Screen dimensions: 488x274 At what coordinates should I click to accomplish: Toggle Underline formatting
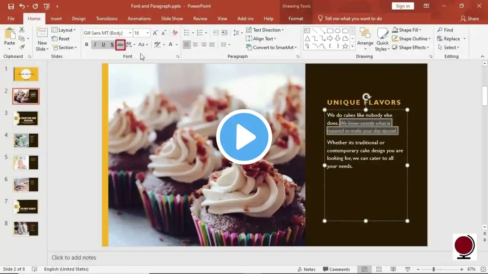pyautogui.click(x=103, y=45)
